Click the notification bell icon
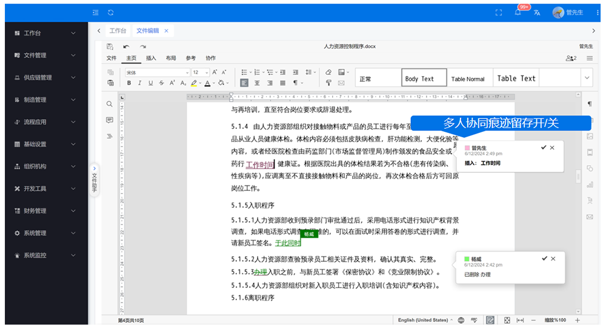 click(518, 13)
